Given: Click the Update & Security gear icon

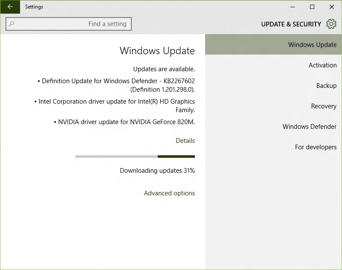Looking at the screenshot, I should (x=331, y=24).
